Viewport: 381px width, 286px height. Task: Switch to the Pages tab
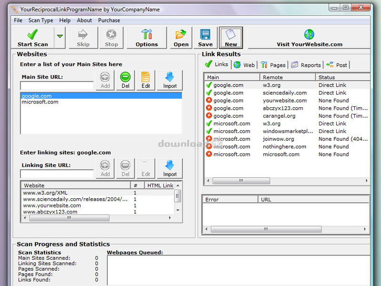pyautogui.click(x=273, y=65)
